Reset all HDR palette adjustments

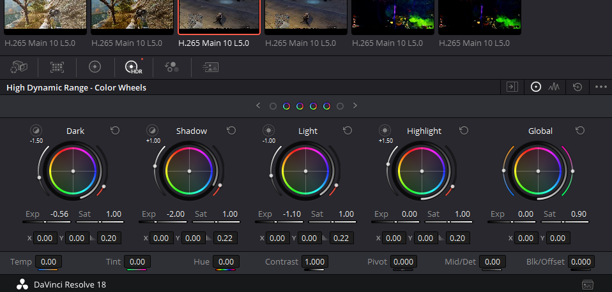(578, 87)
